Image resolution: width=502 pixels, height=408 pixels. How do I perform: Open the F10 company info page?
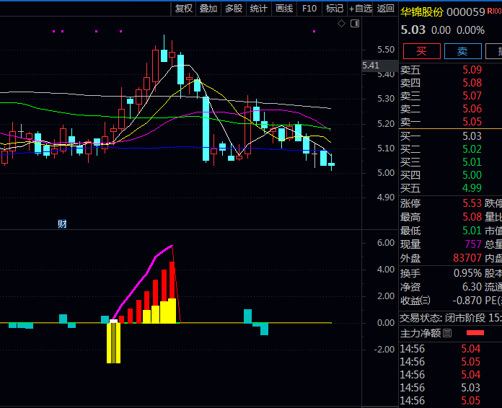pos(309,9)
